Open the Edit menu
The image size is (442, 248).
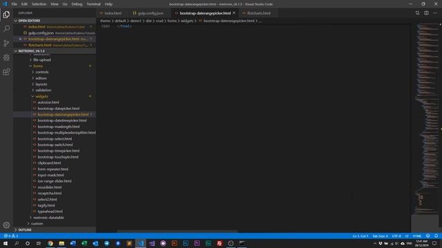pos(24,4)
